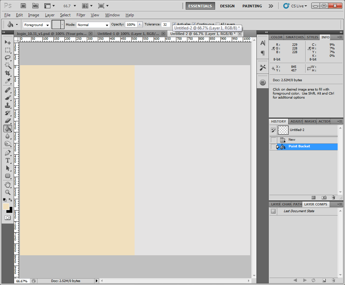This screenshot has width=345, height=285.
Task: Set history brush source to Untitled-2 snapshot
Action: 273,130
